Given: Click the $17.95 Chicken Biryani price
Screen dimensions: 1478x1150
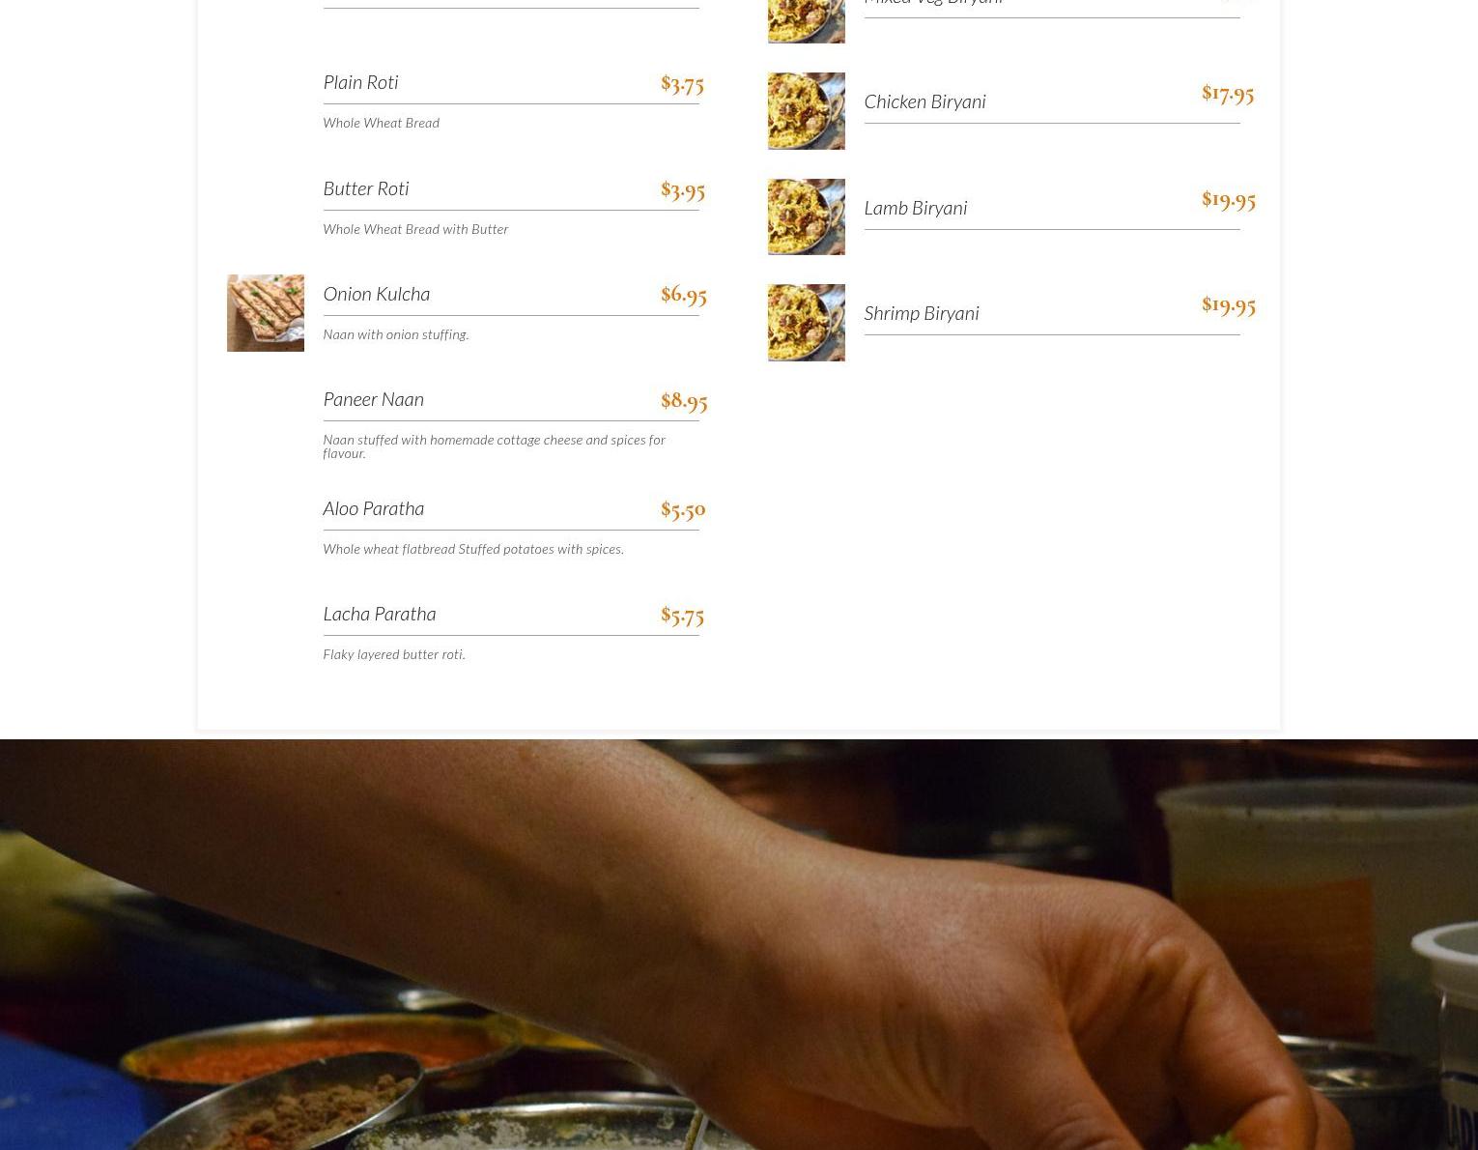Looking at the screenshot, I should click(1228, 93).
